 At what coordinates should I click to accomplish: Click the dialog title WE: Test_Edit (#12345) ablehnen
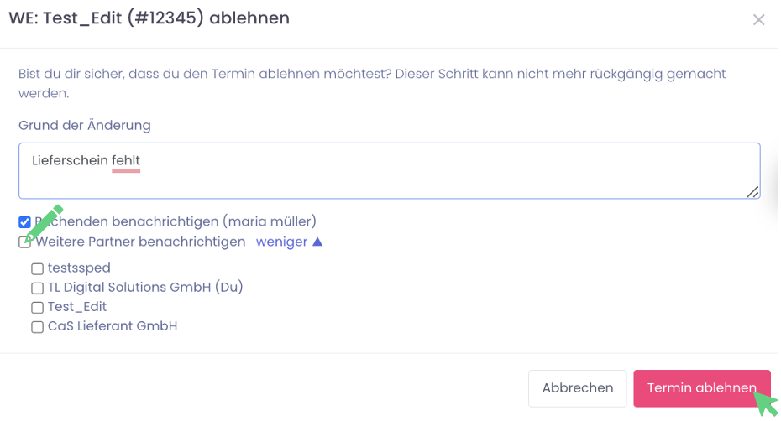(x=149, y=18)
